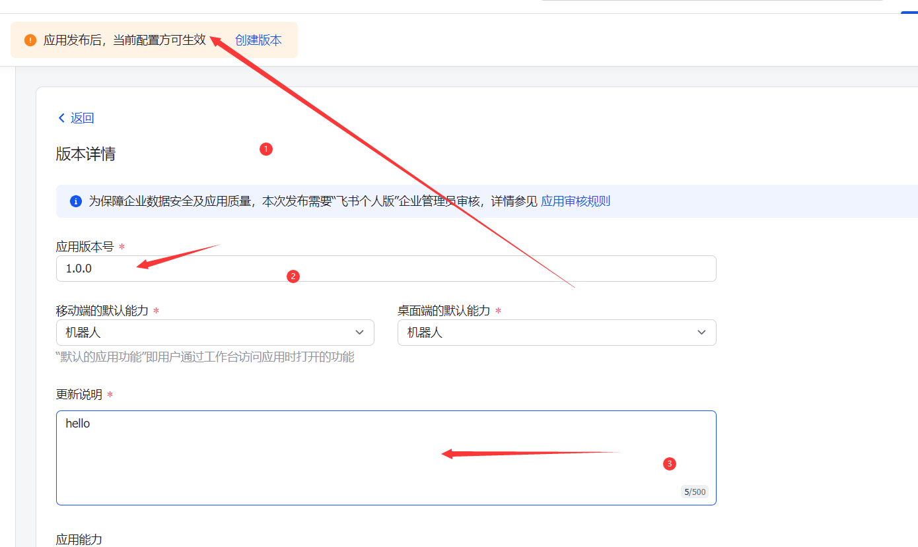Click the back chevron beside 返回
Screen dimensions: 918x547
[x=62, y=118]
